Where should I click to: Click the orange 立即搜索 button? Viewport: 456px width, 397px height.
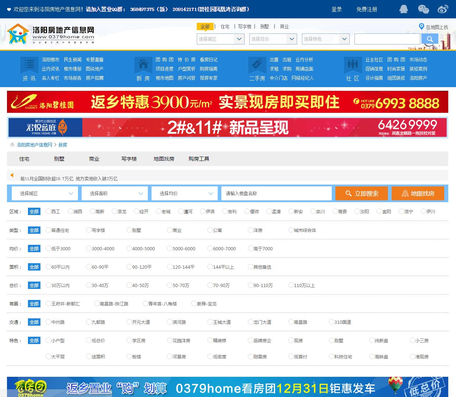[x=361, y=193]
